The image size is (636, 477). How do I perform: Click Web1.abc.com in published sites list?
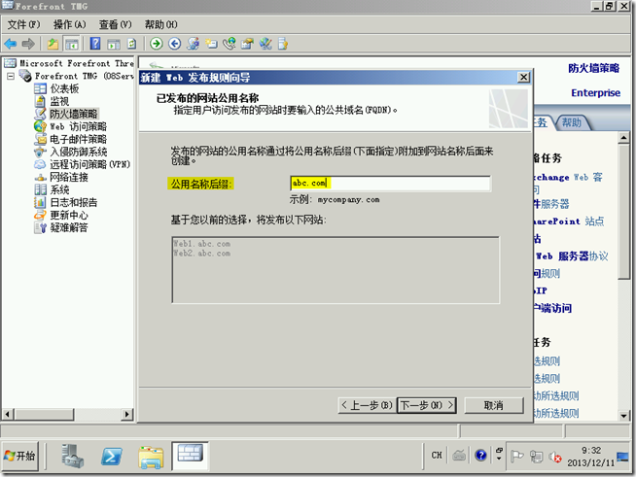tap(202, 244)
